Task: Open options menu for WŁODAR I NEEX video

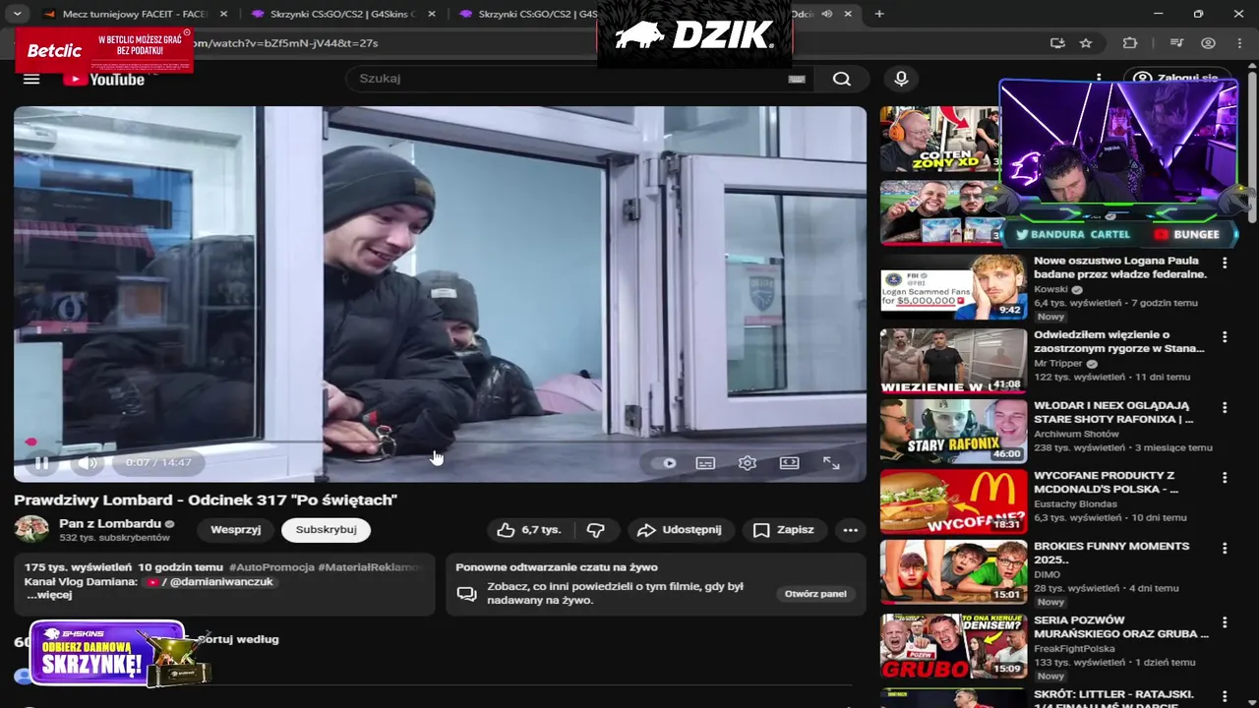Action: [x=1225, y=407]
